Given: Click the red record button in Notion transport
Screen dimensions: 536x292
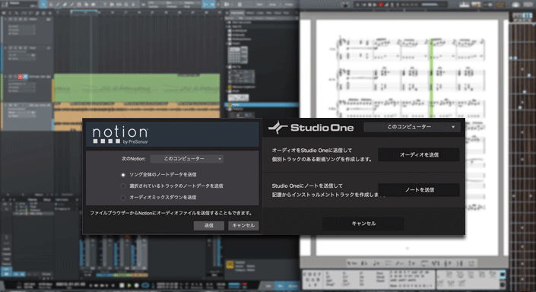Looking at the screenshot, I should tap(381, 5).
